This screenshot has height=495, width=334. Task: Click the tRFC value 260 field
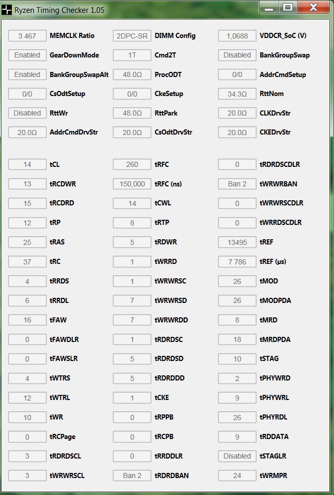pyautogui.click(x=132, y=164)
